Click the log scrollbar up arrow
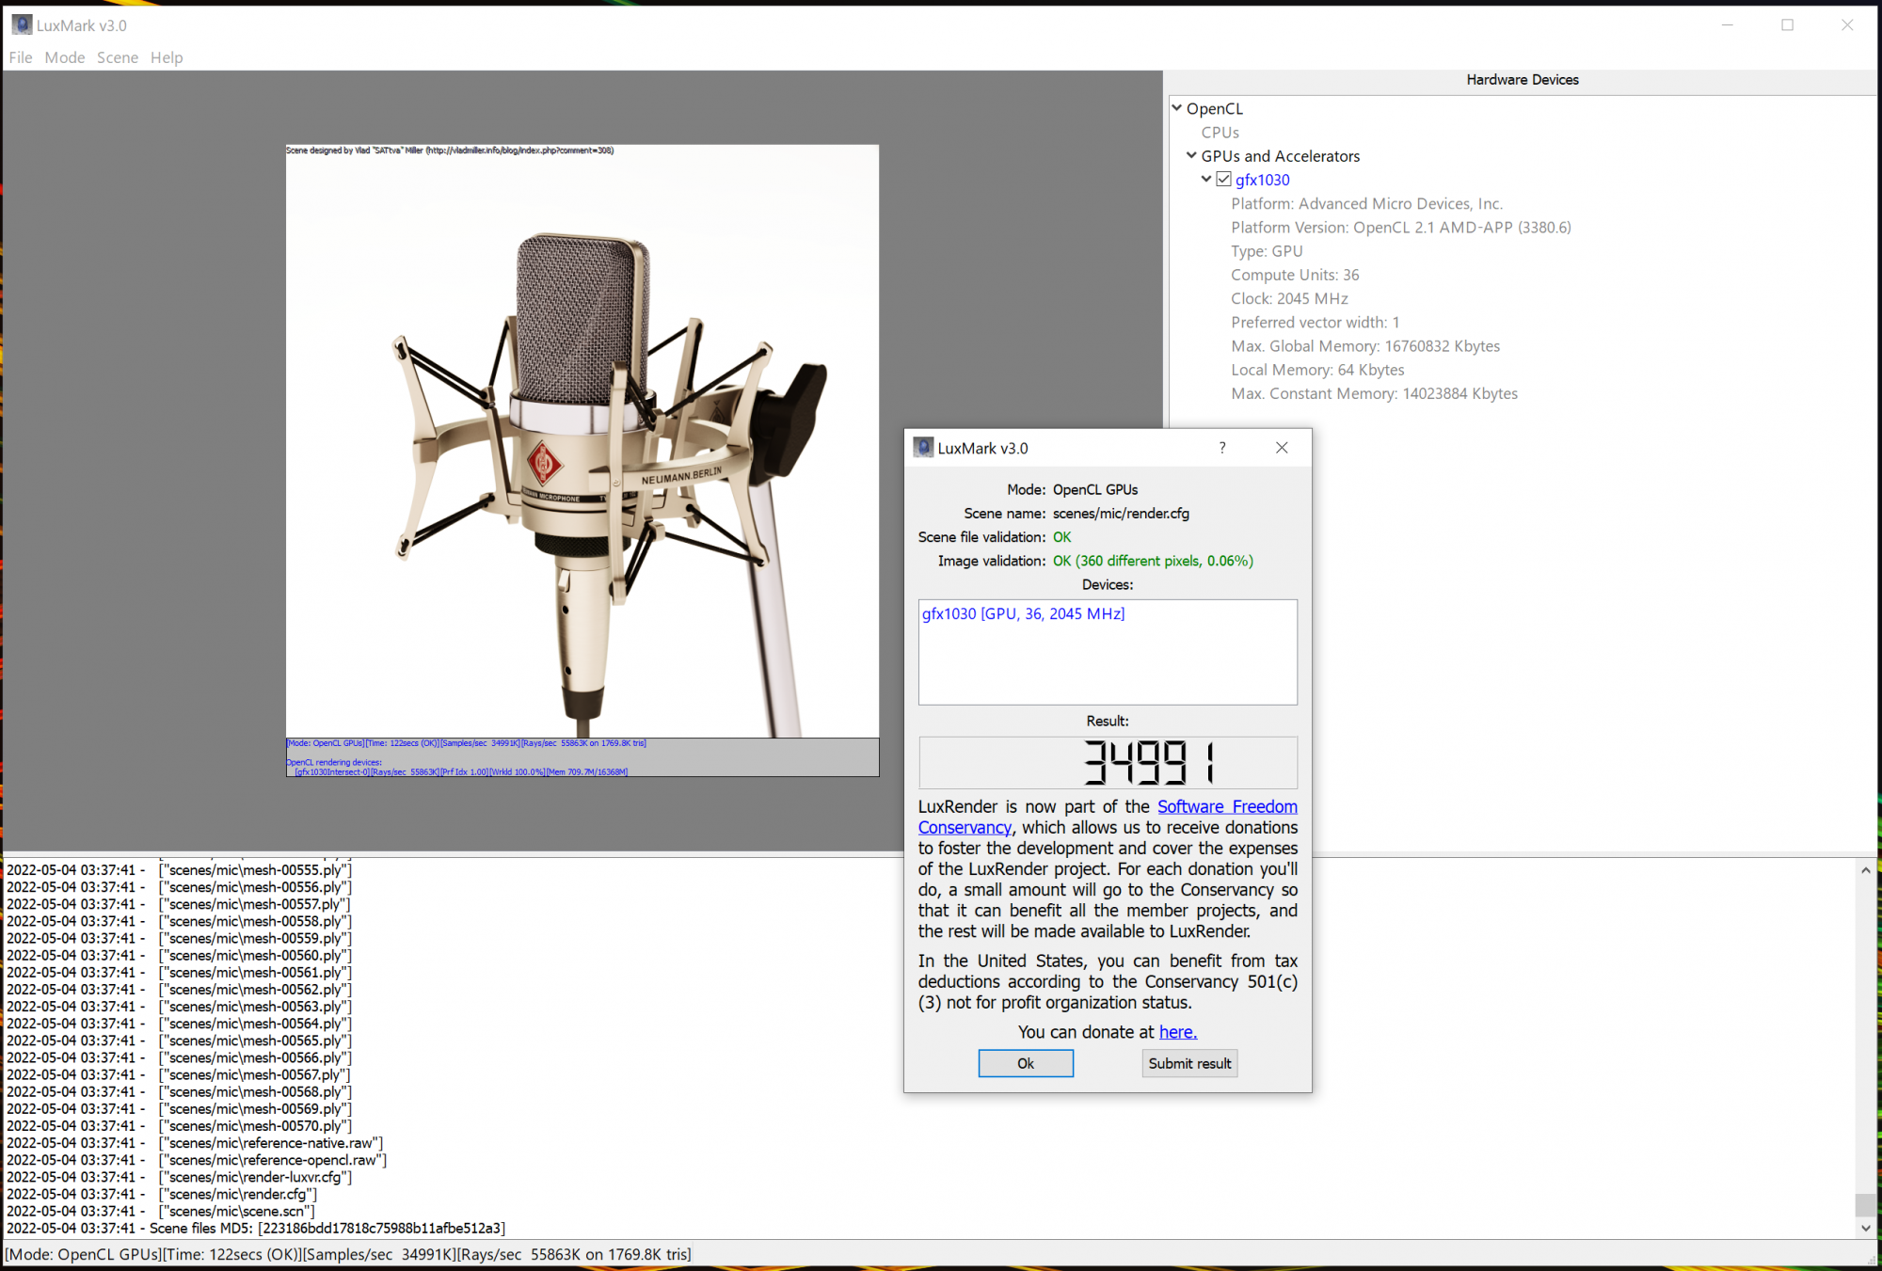Image resolution: width=1882 pixels, height=1271 pixels. (x=1865, y=870)
